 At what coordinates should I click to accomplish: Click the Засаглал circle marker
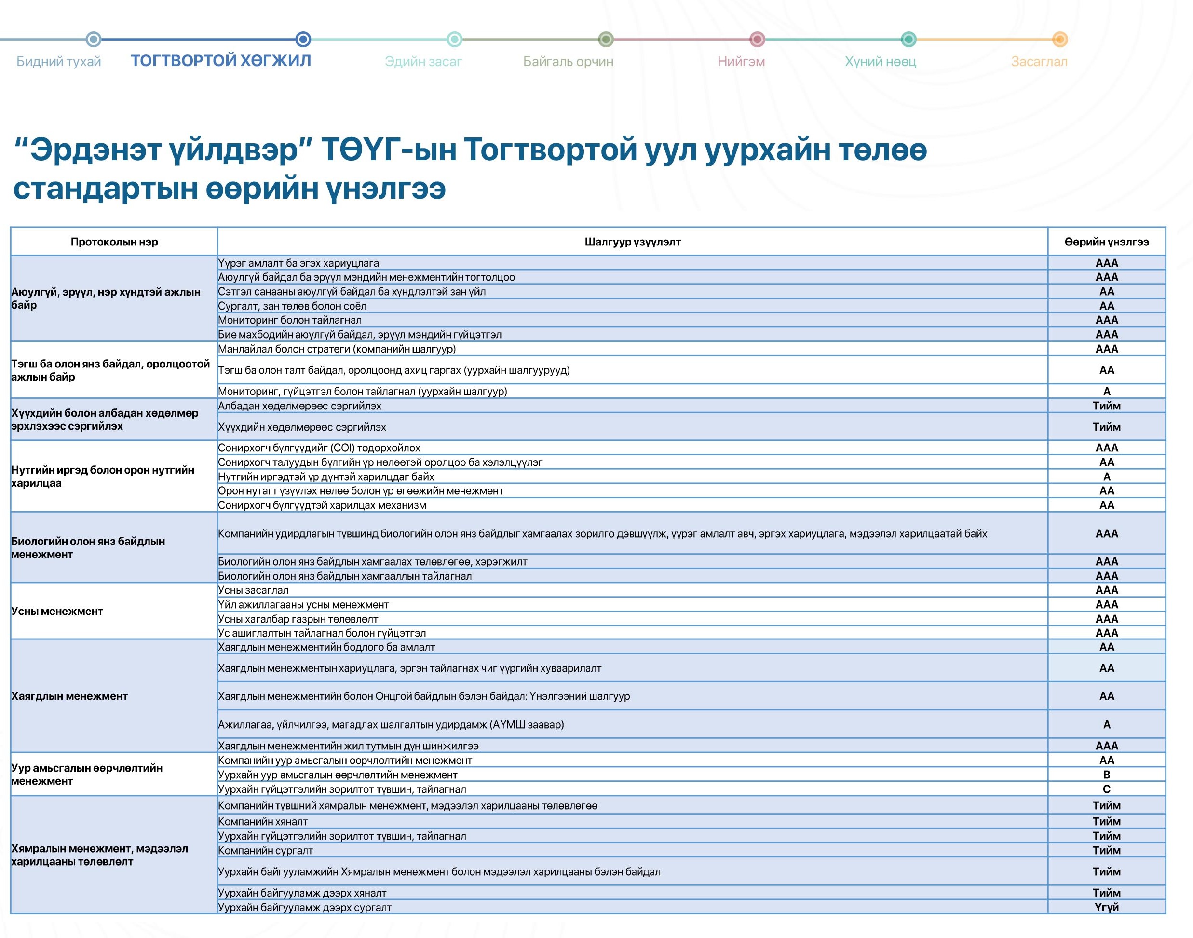1059,39
